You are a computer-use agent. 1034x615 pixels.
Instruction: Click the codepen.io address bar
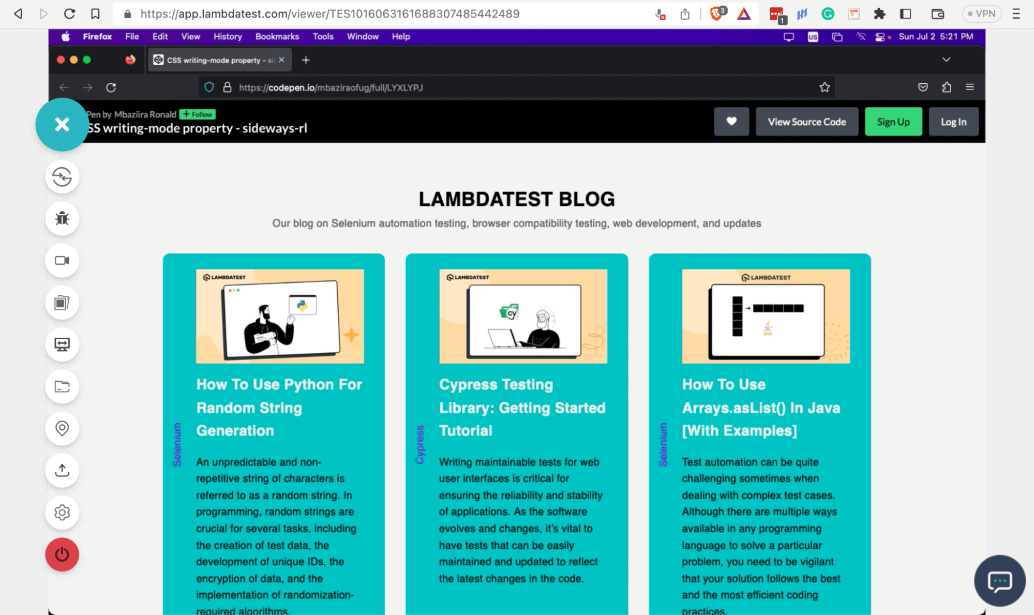[517, 87]
